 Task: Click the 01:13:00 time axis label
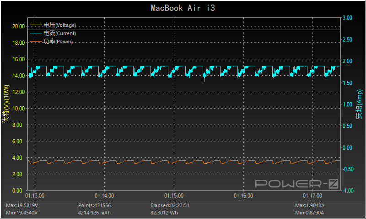coord(36,195)
